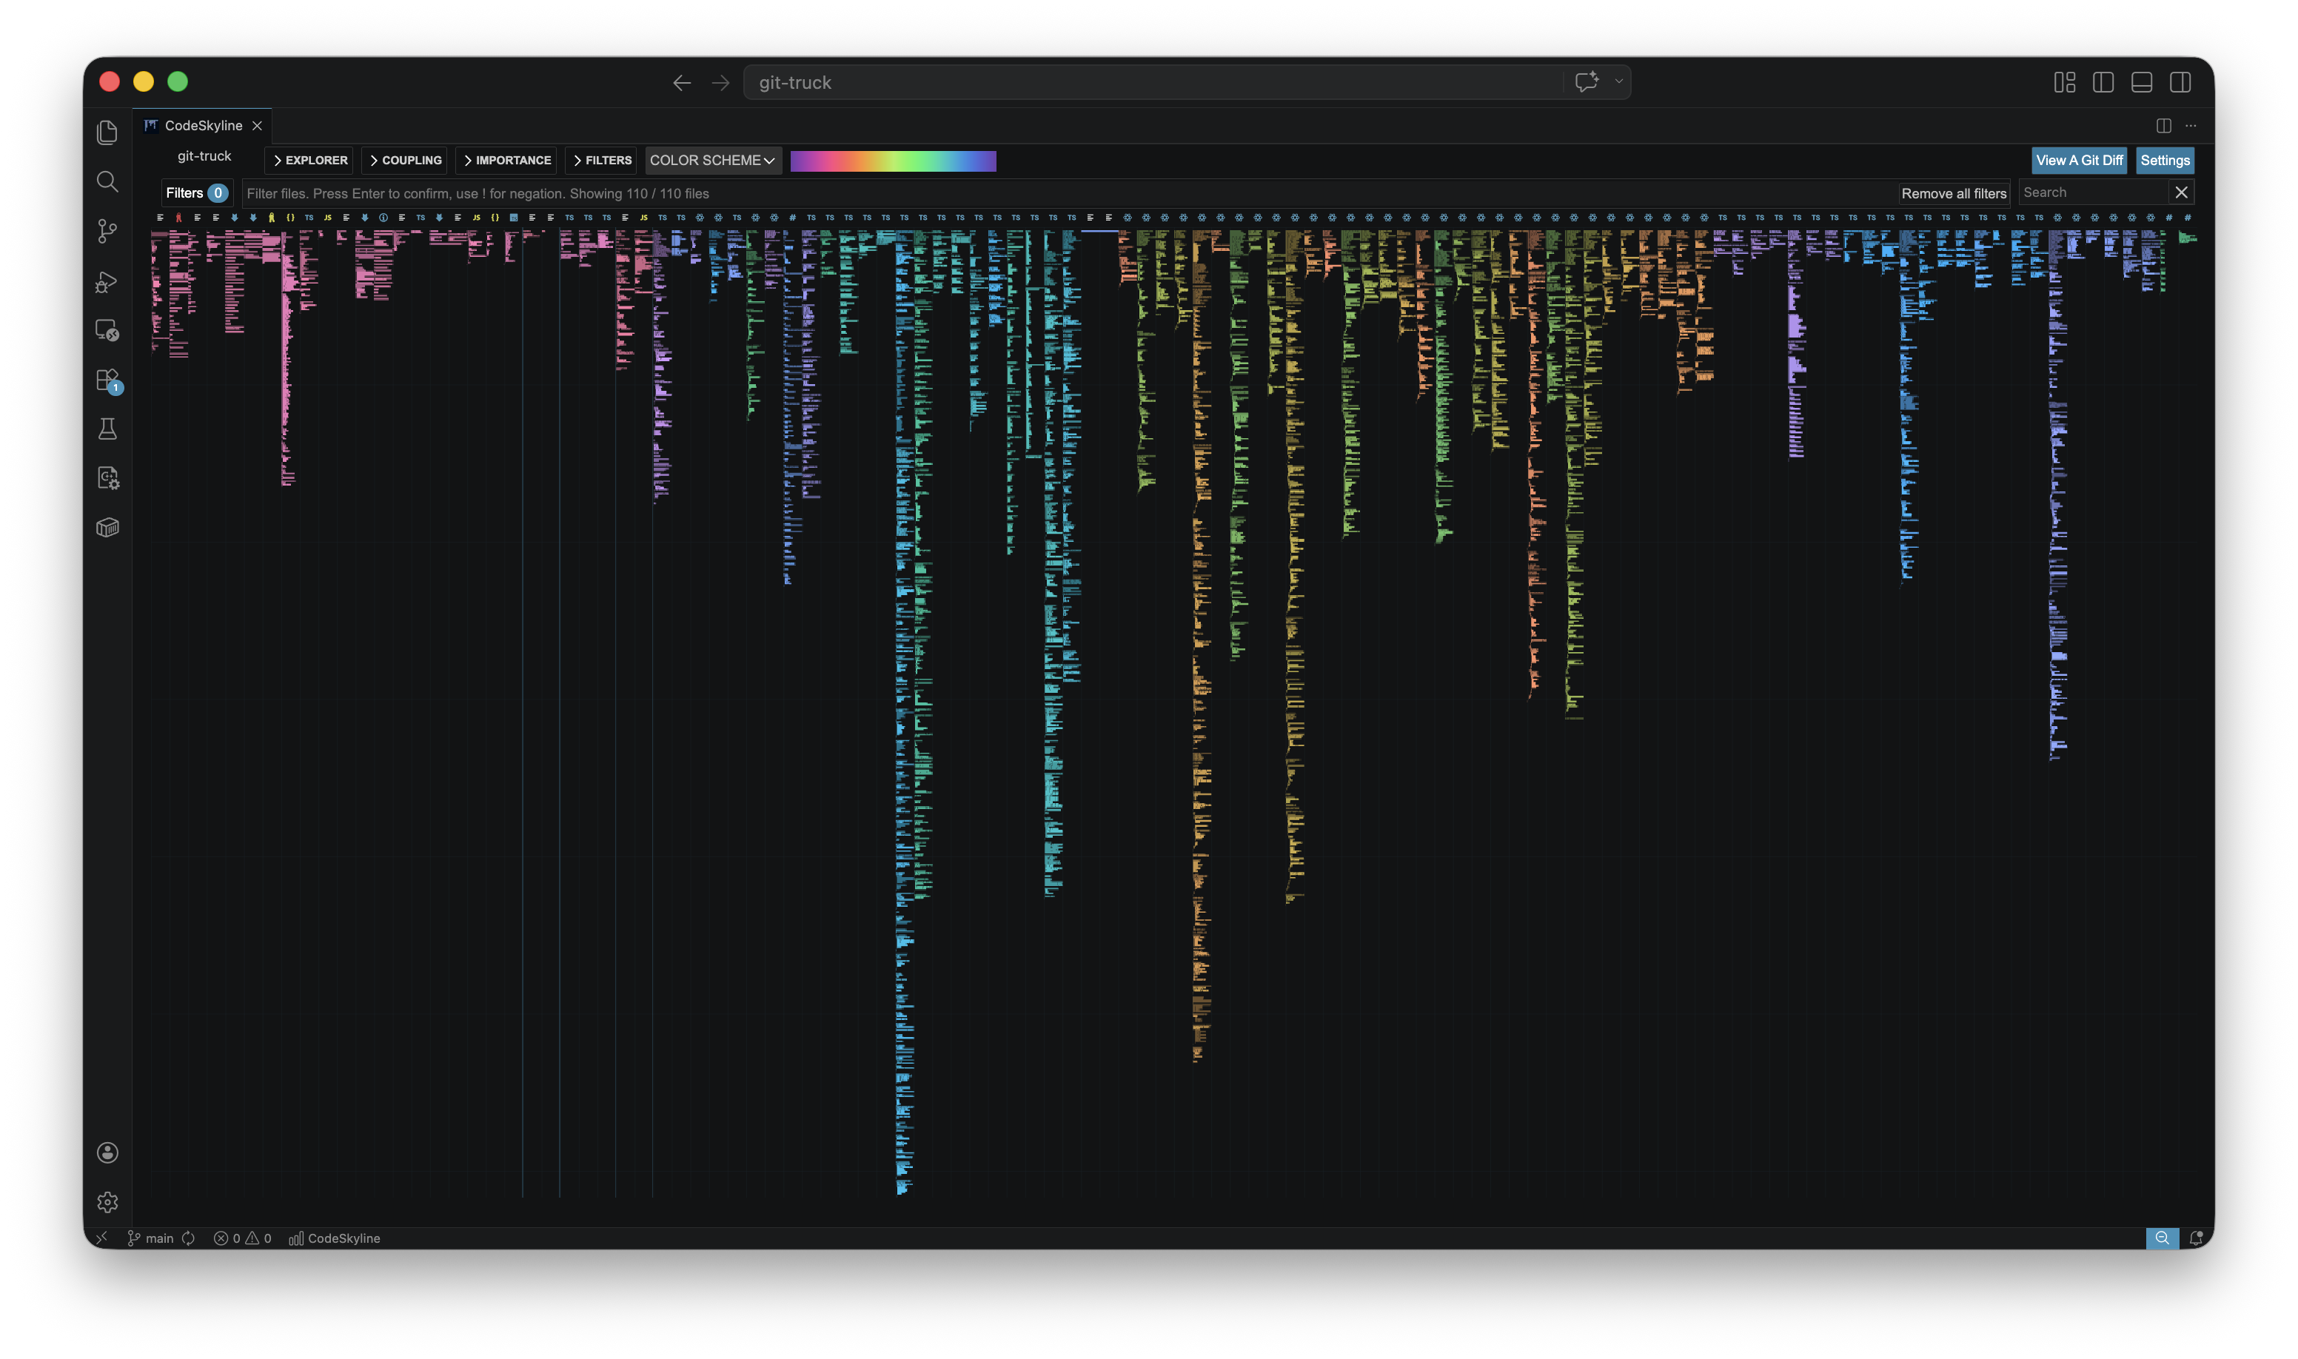Close the CodeSkyline tab
The width and height of the screenshot is (2298, 1359).
258,125
